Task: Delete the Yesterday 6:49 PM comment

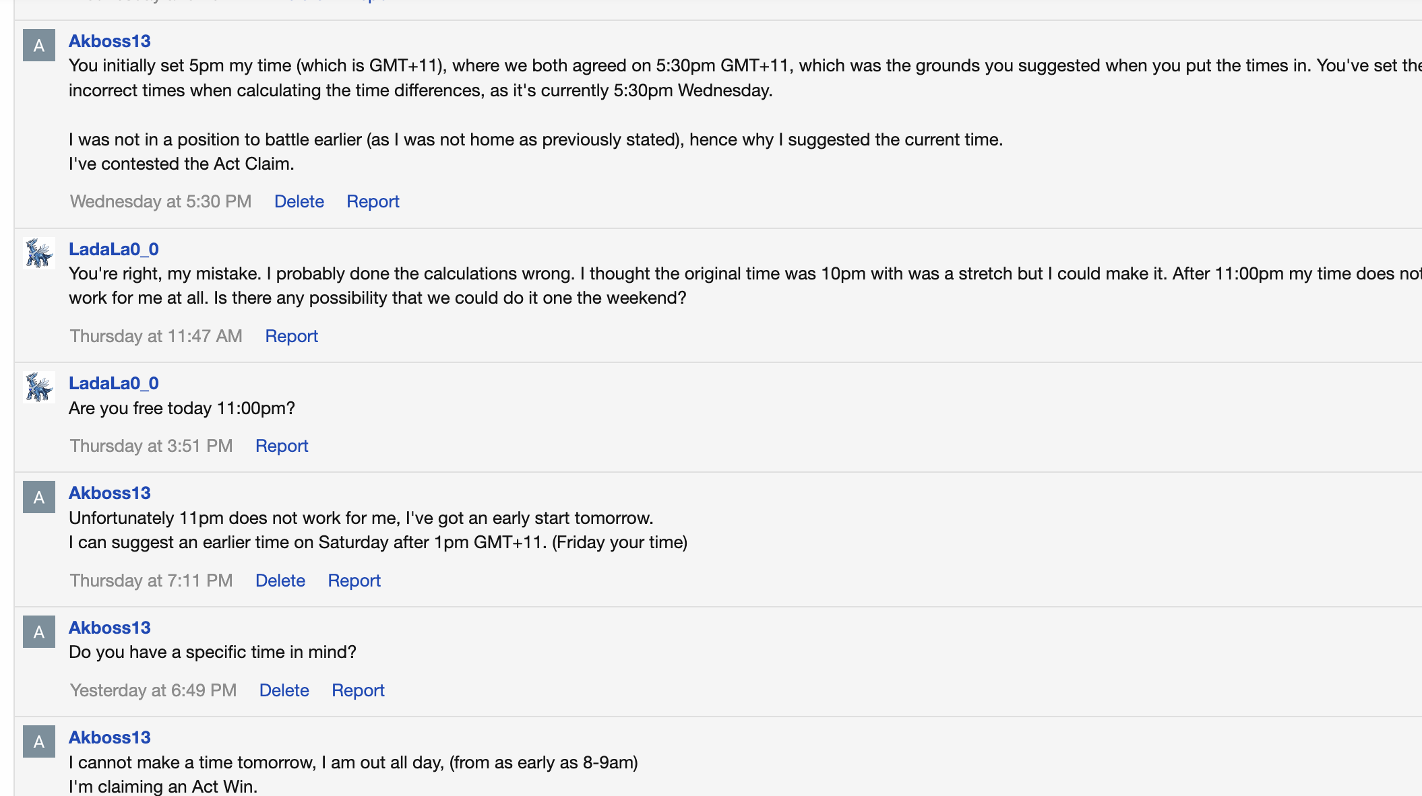Action: point(284,690)
